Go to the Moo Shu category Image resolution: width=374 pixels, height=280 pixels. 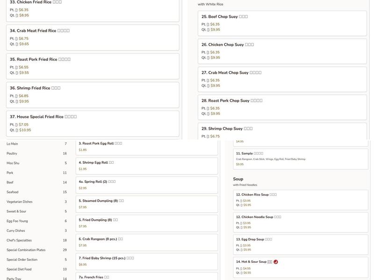(x=13, y=163)
